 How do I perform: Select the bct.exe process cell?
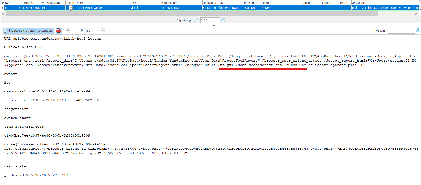(x=282, y=8)
